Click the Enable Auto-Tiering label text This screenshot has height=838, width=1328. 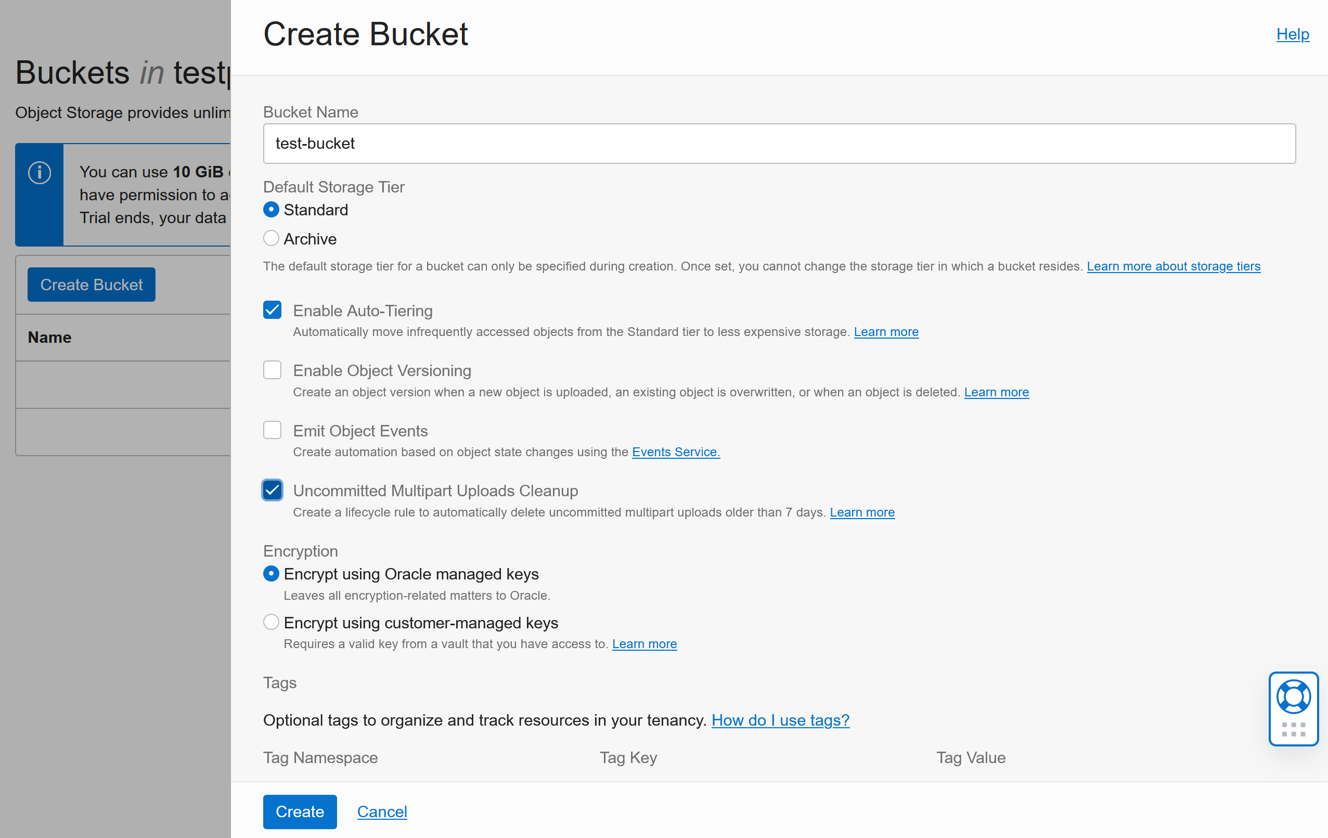click(363, 311)
